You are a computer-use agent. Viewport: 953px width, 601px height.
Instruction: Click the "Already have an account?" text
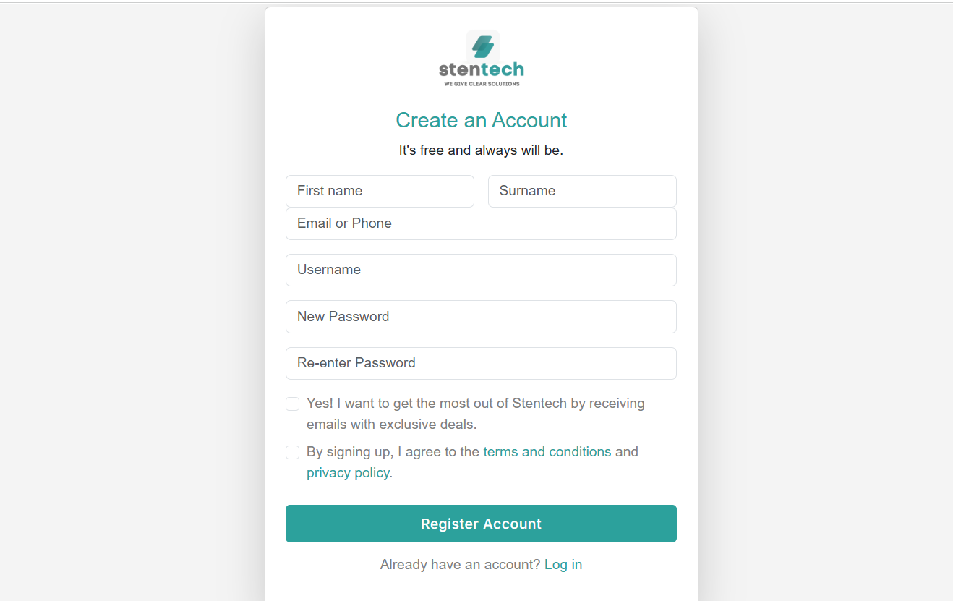[x=460, y=565]
